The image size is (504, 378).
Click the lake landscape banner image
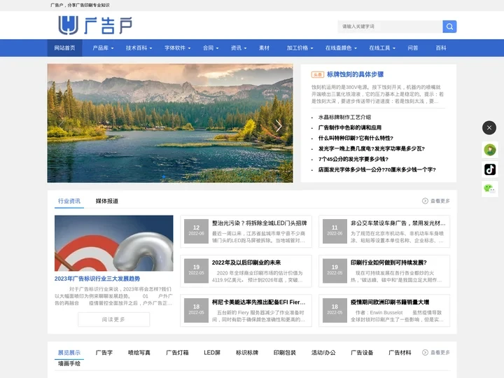170,123
